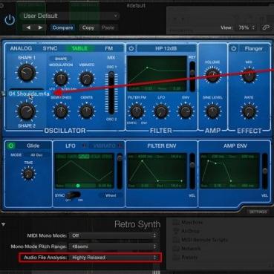Click the Paste button
Screen dimensions: 274x274
click(108, 27)
